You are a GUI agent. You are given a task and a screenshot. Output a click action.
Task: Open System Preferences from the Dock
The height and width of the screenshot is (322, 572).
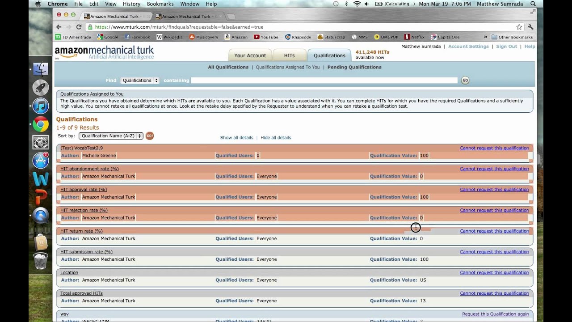[41, 143]
